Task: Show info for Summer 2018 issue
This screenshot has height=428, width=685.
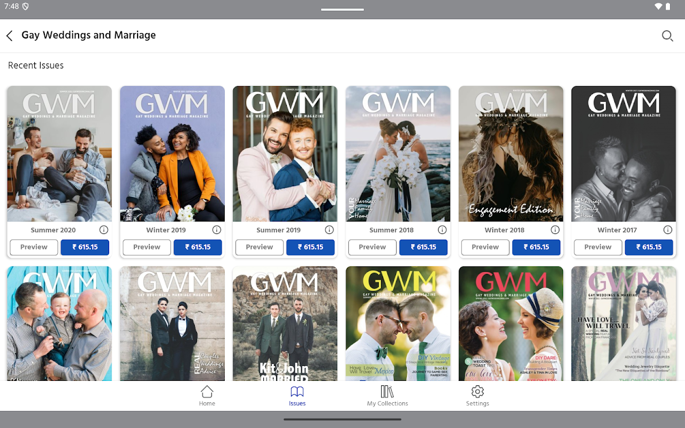Action: [442, 230]
